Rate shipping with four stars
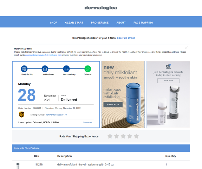 coord(130,136)
